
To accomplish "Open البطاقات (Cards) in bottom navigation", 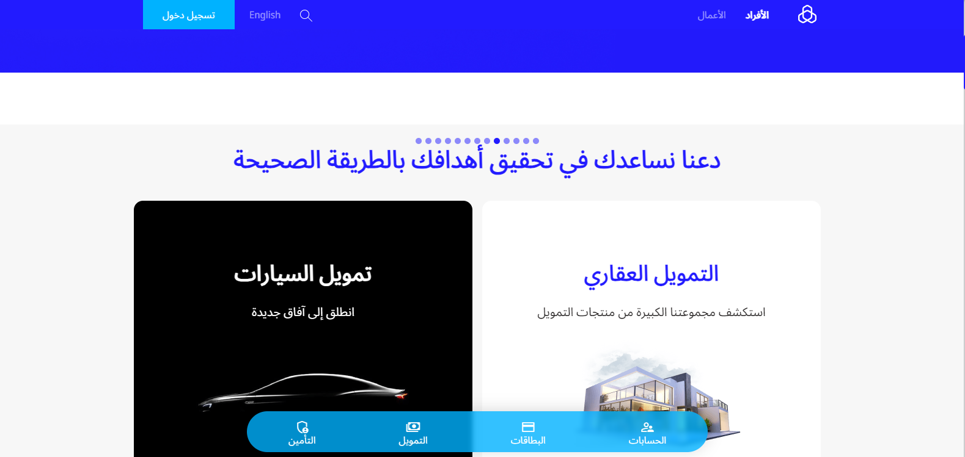I will pyautogui.click(x=528, y=433).
